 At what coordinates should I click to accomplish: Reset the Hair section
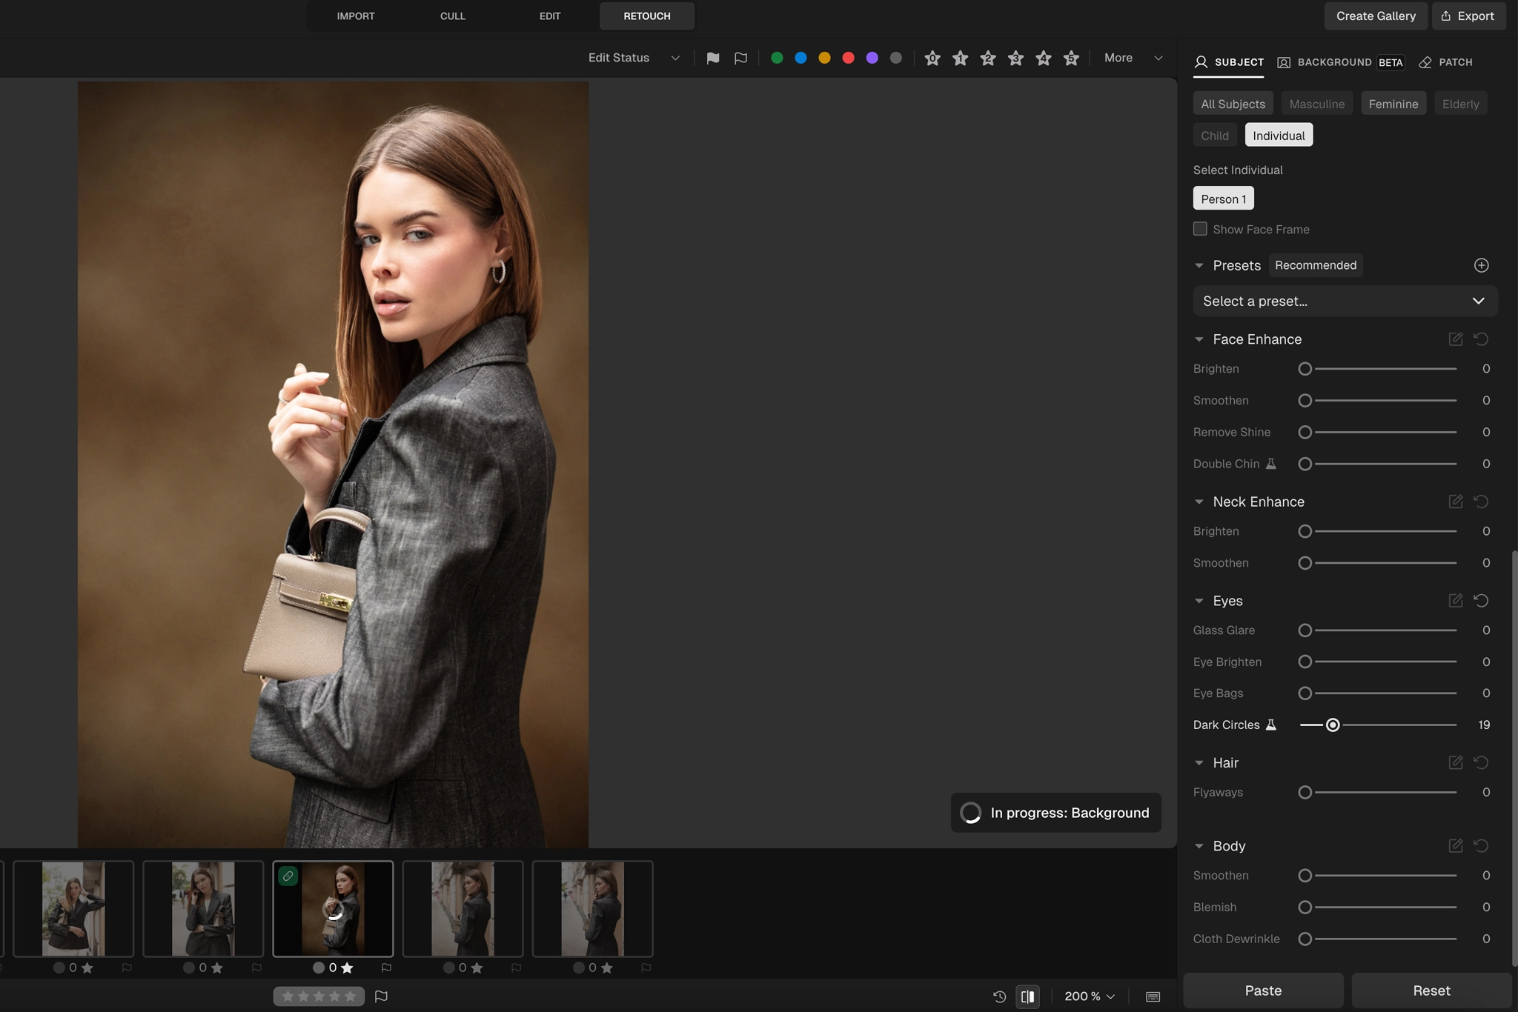click(x=1481, y=762)
